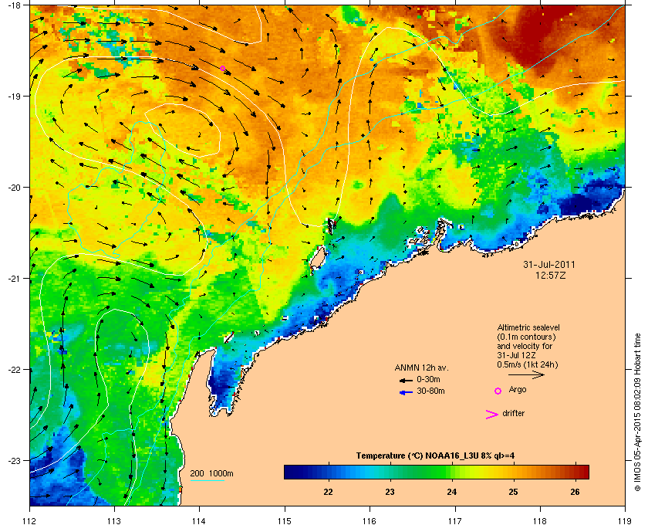Image resolution: width=648 pixels, height=525 pixels.
Task: Click the '0.5m/s (1kt 24h)' text
Action: [528, 364]
